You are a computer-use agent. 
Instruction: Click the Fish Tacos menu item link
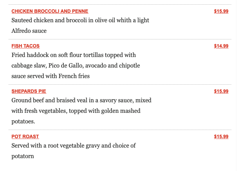coord(25,46)
